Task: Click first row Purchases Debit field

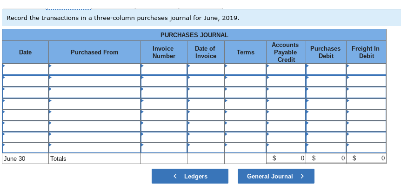Action: (326, 69)
